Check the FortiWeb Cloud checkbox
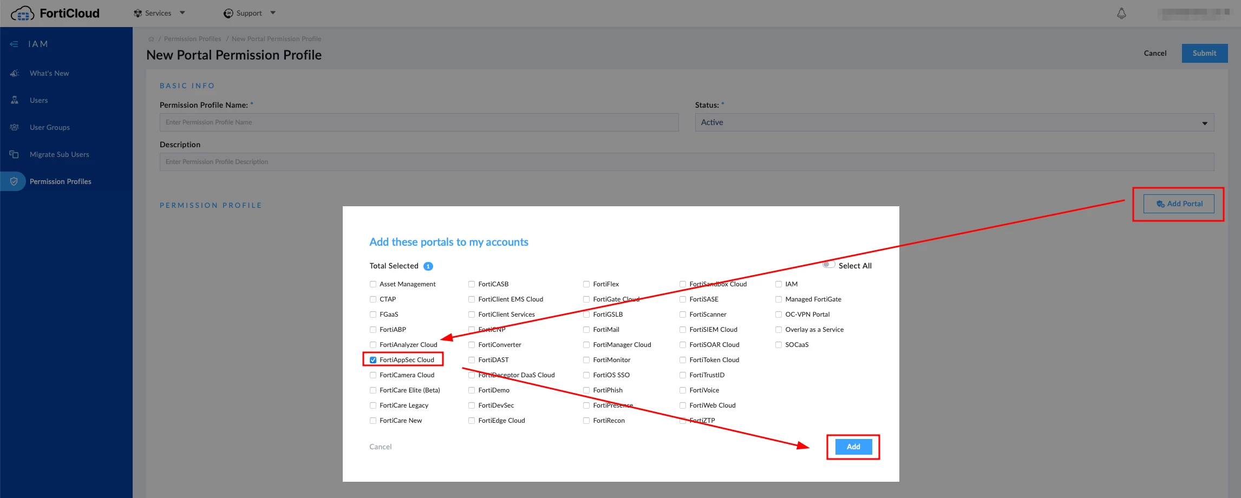The height and width of the screenshot is (498, 1241). point(683,405)
